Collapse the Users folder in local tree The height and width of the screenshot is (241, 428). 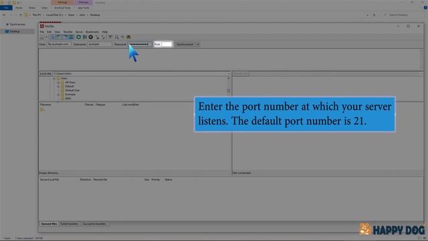tap(54, 78)
